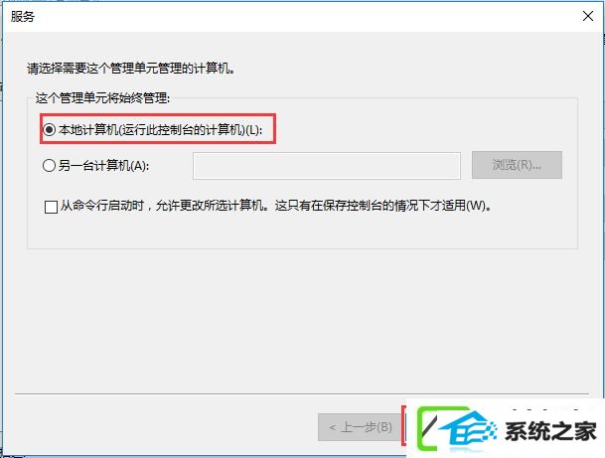Click the 这个管理单元将始终管理: group label
The height and width of the screenshot is (458, 605).
(102, 98)
